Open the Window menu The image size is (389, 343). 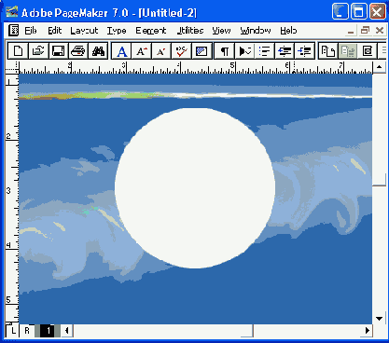point(256,31)
